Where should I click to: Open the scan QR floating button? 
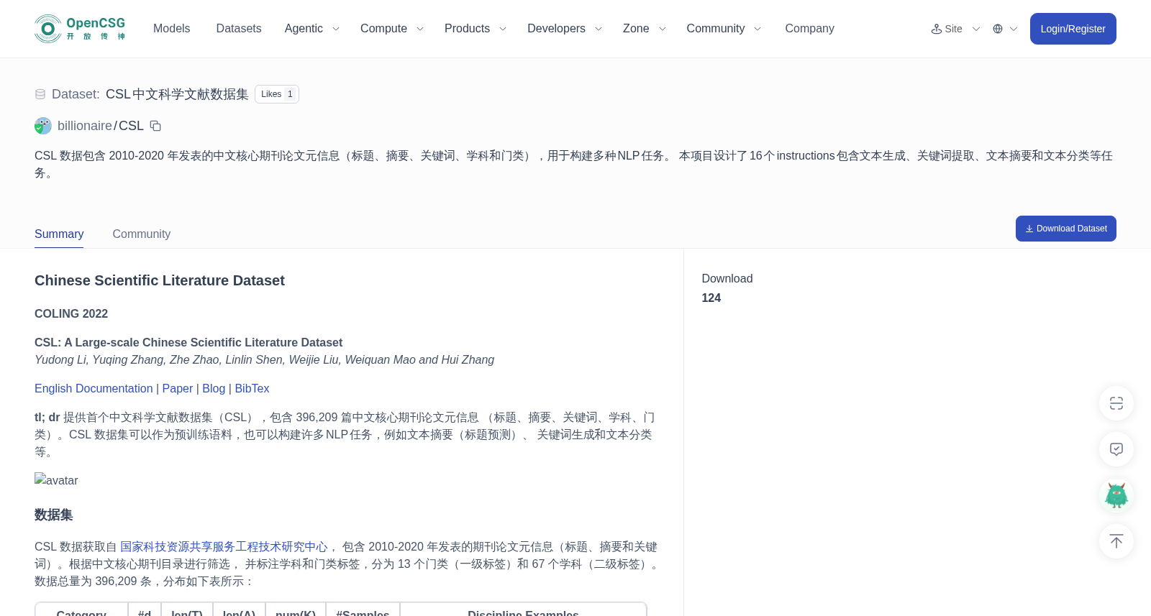[x=1116, y=403]
